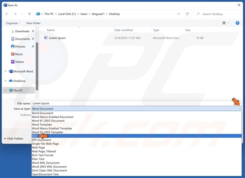Choose Word Document from type list
The width and height of the screenshot is (245, 178).
coord(136,113)
